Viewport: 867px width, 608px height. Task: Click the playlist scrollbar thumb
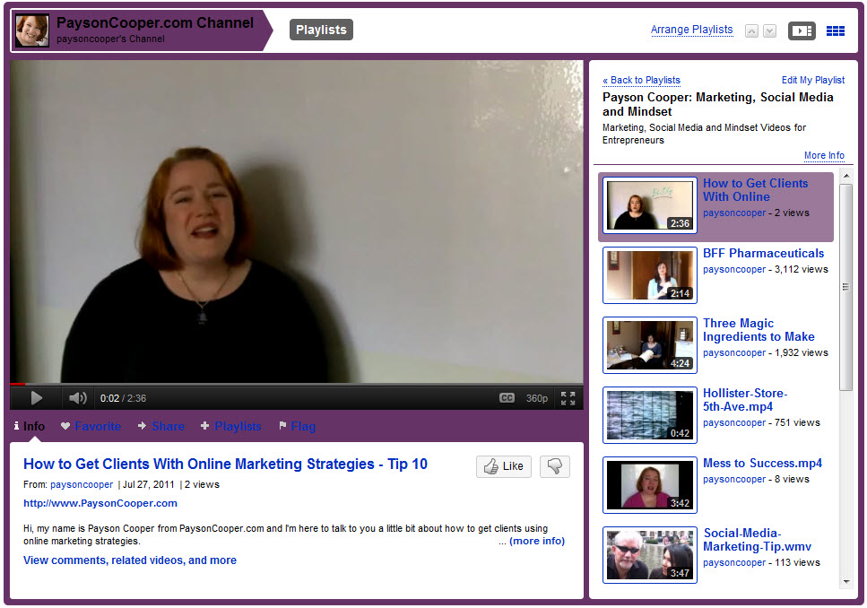pyautogui.click(x=846, y=287)
